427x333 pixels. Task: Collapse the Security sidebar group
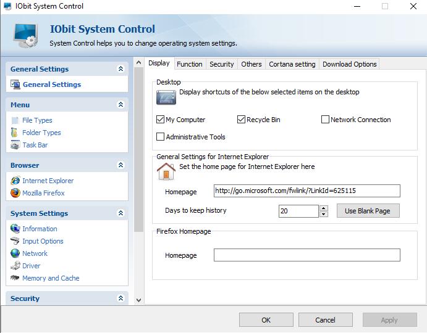click(120, 298)
